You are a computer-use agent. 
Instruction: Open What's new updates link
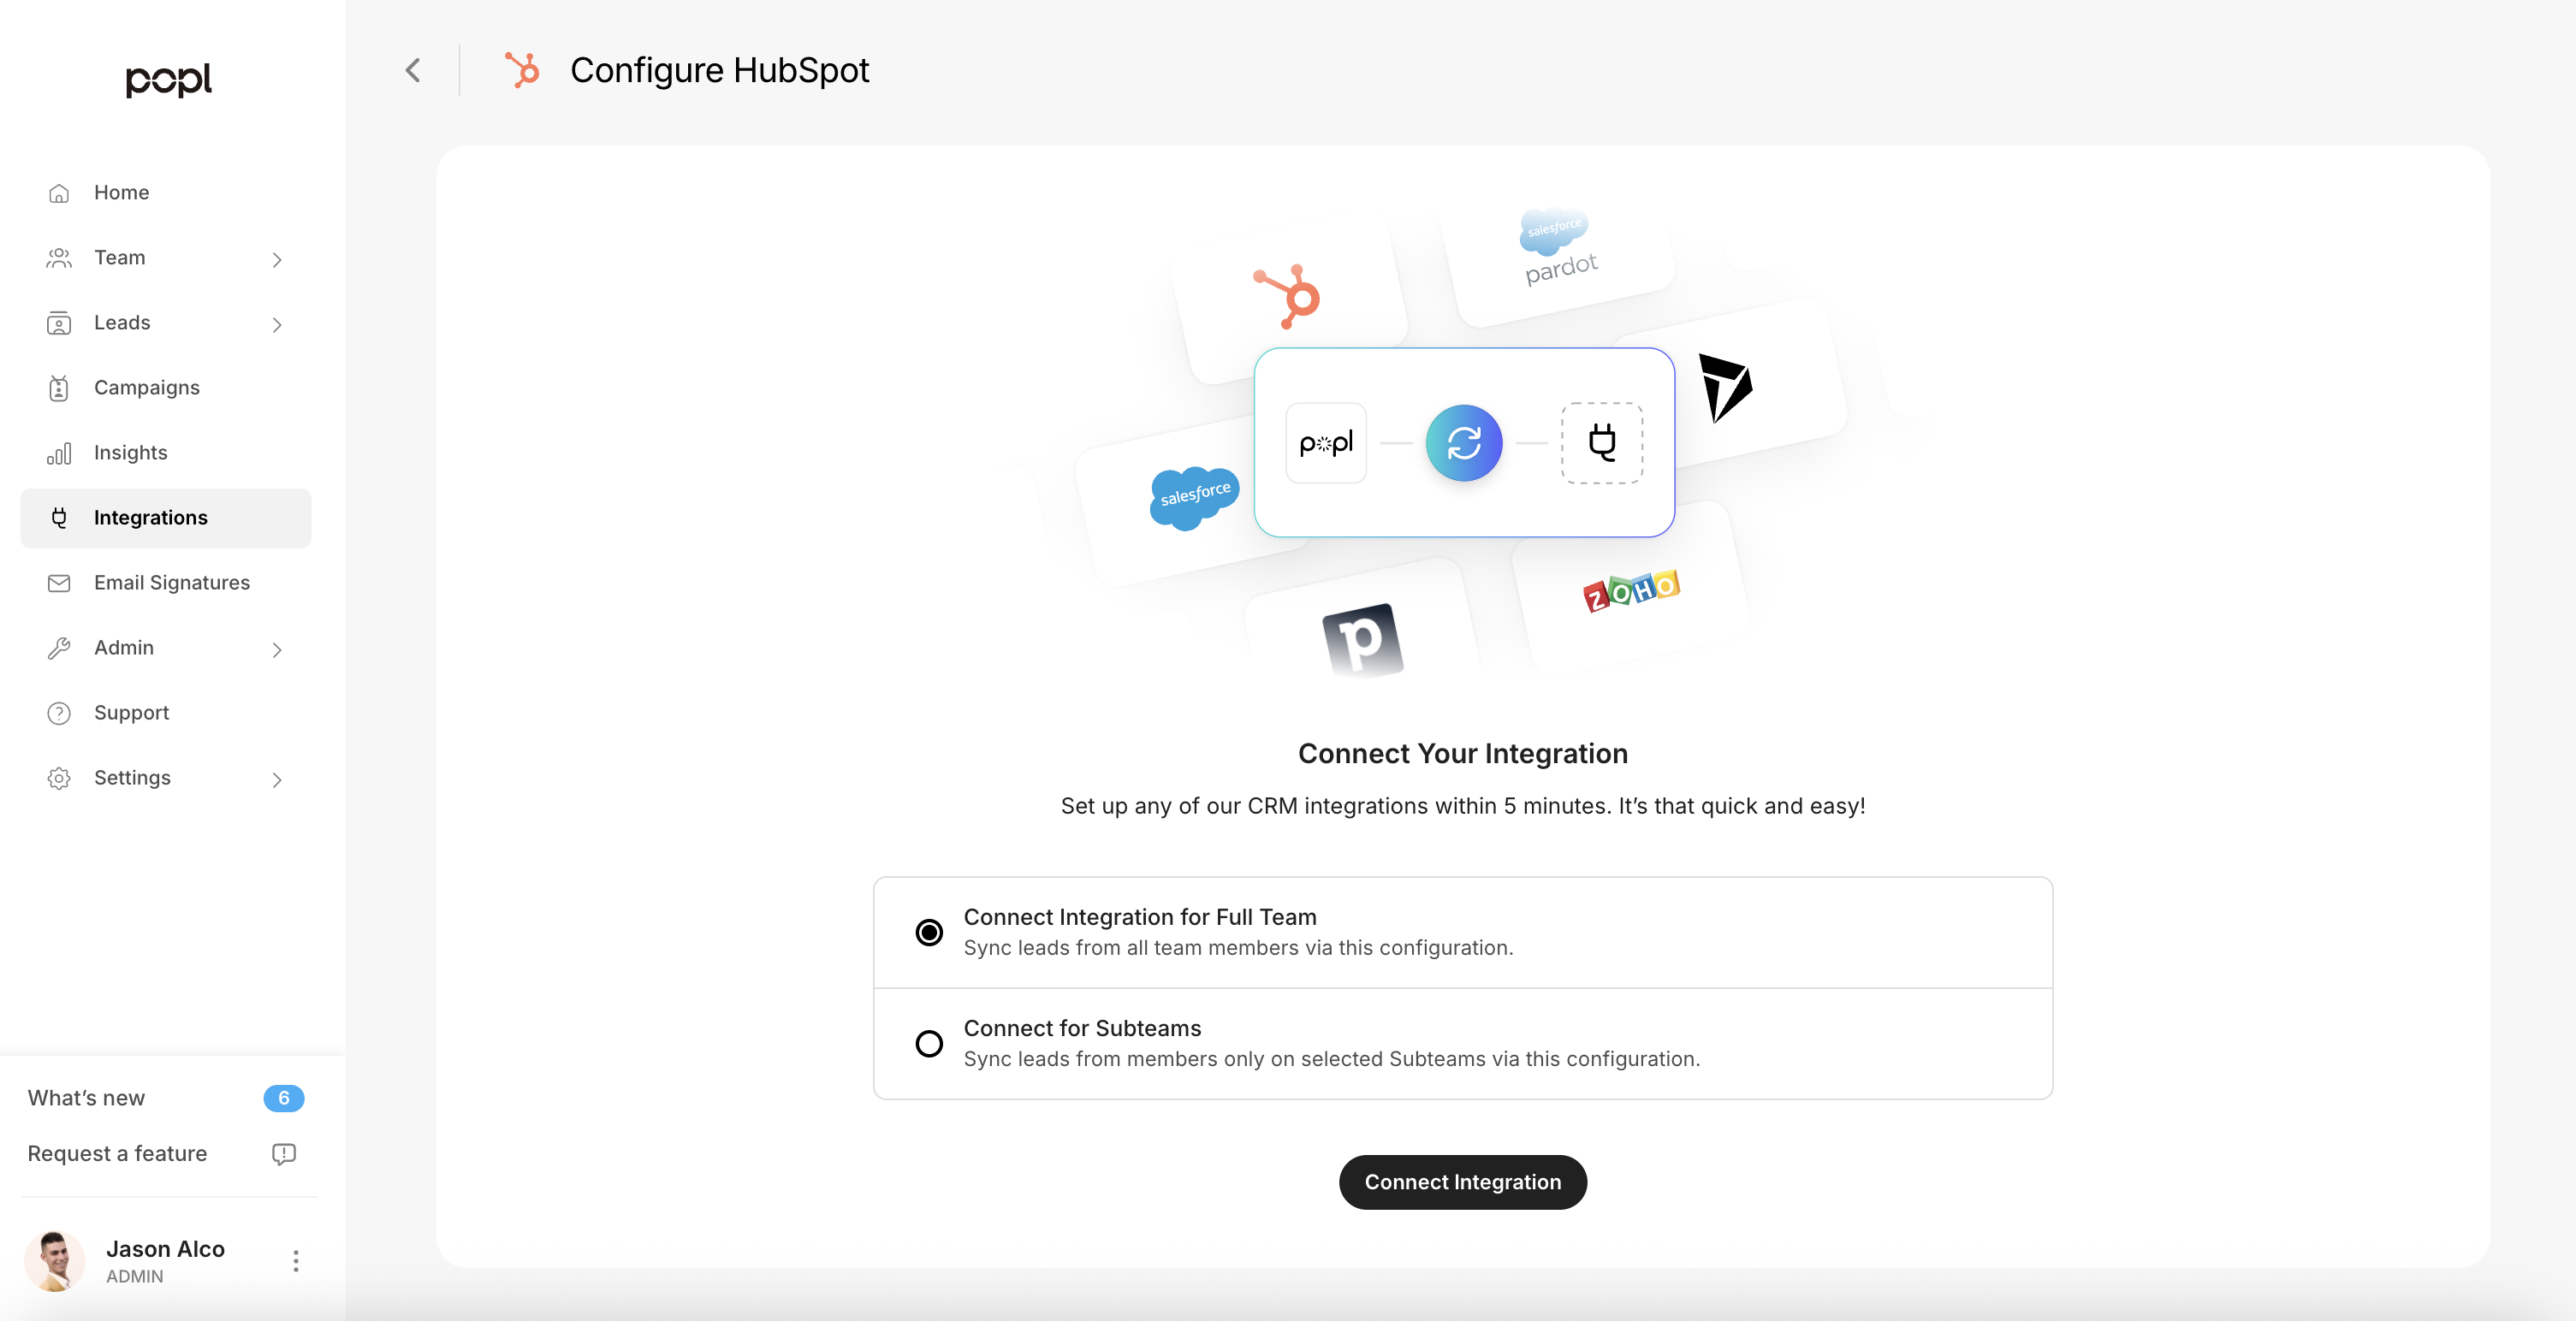(x=86, y=1098)
